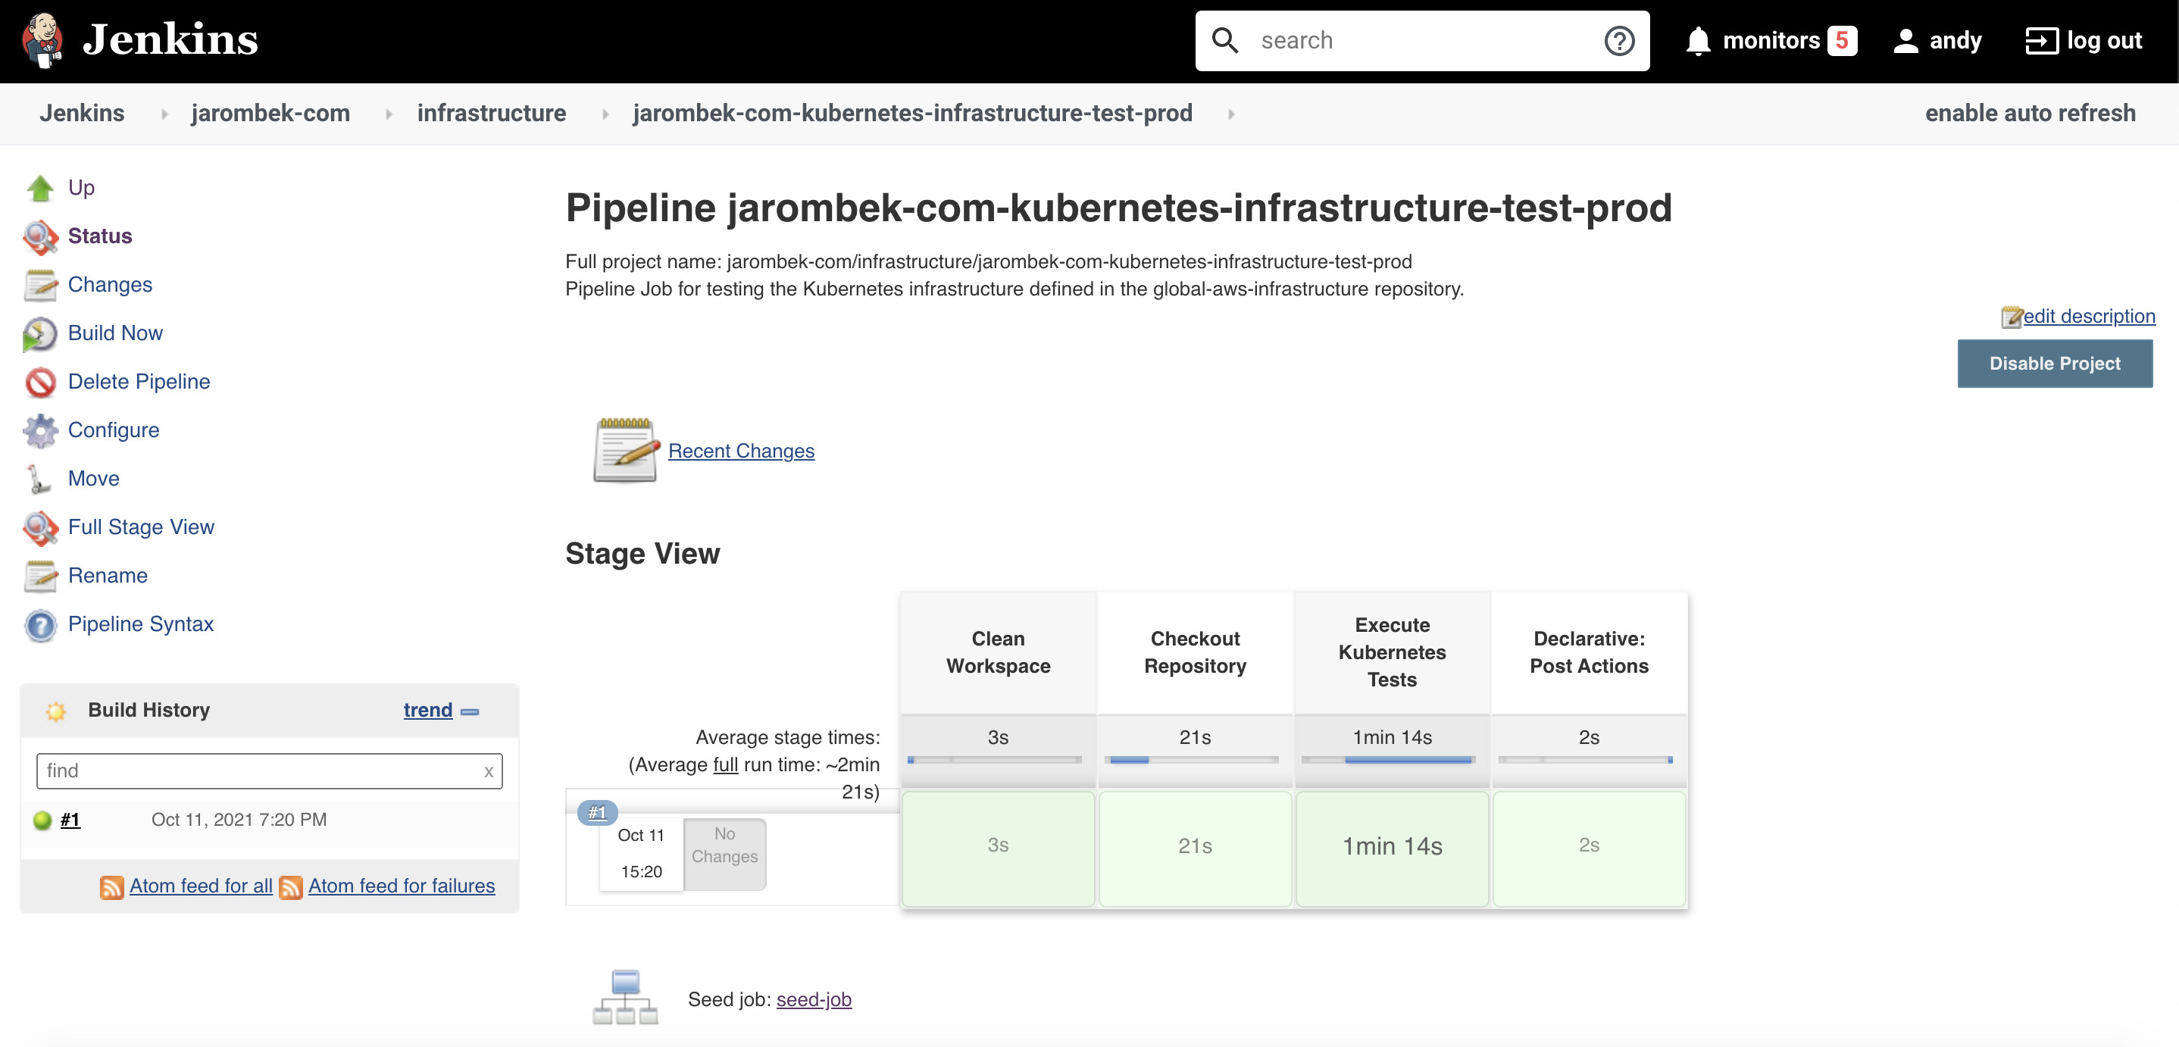Click the Disable Project button
The width and height of the screenshot is (2179, 1047).
(x=2055, y=364)
